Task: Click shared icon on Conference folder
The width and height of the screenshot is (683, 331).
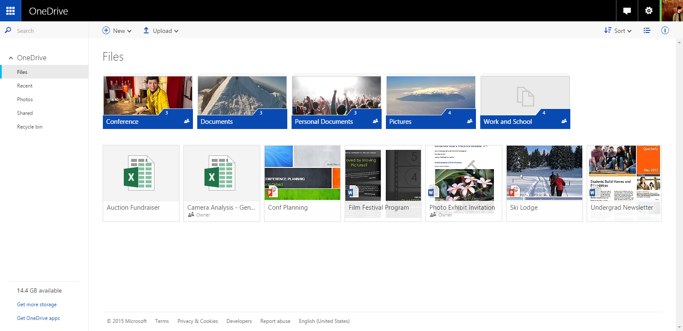Action: click(187, 121)
